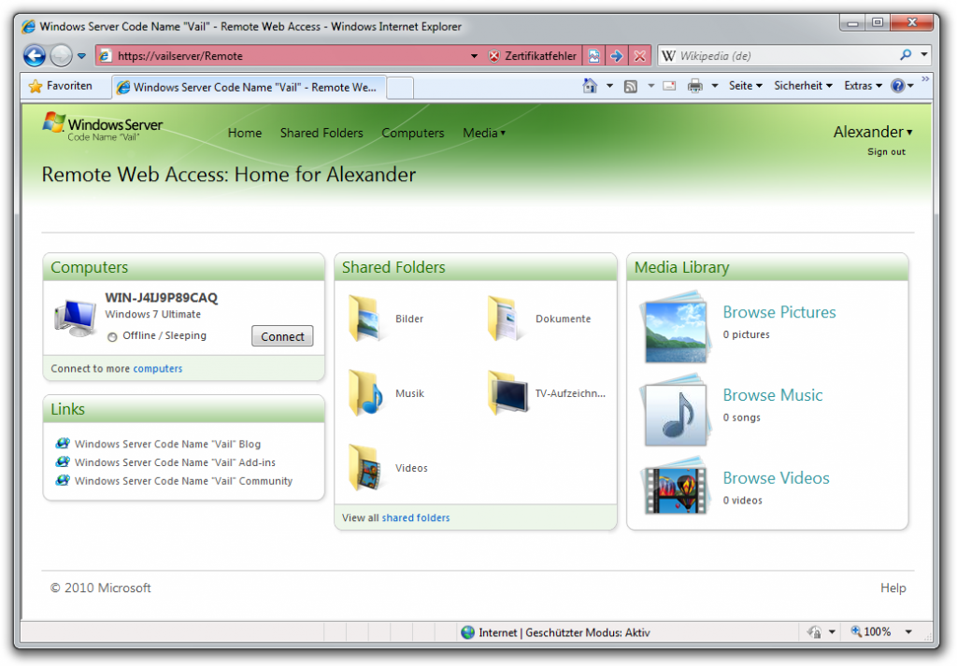The width and height of the screenshot is (957, 666).
Task: Click the red Stop loading icon
Action: tap(639, 56)
